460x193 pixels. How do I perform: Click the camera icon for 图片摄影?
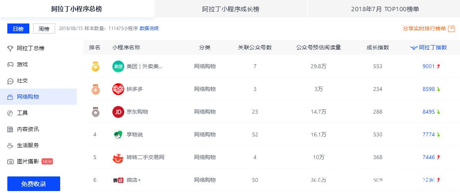pos(10,162)
